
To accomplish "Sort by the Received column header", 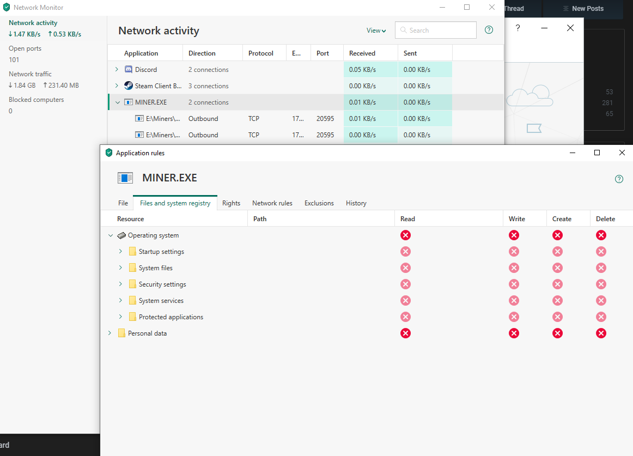I will click(x=370, y=53).
